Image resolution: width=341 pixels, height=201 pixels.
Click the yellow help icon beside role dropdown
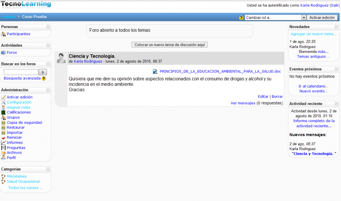coord(241,18)
